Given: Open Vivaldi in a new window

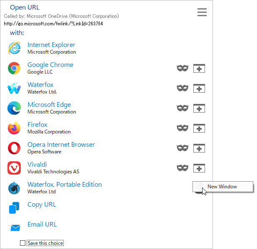Looking at the screenshot, I should click(x=199, y=168).
